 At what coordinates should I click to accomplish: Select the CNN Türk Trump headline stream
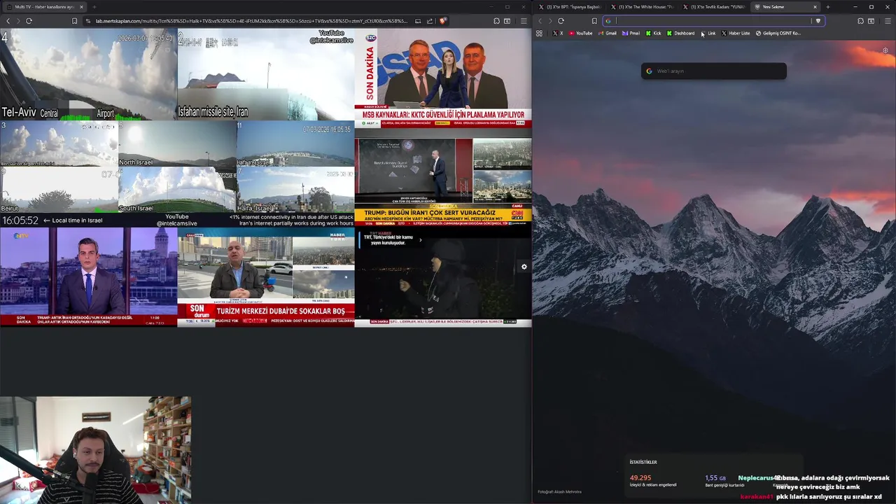443,181
